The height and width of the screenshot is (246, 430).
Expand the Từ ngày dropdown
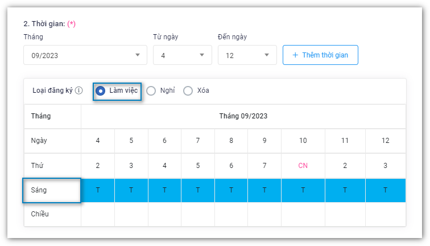182,55
